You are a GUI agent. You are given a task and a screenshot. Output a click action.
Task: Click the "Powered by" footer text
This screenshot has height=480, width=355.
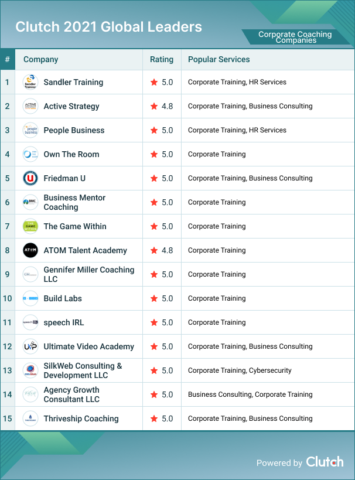(279, 463)
